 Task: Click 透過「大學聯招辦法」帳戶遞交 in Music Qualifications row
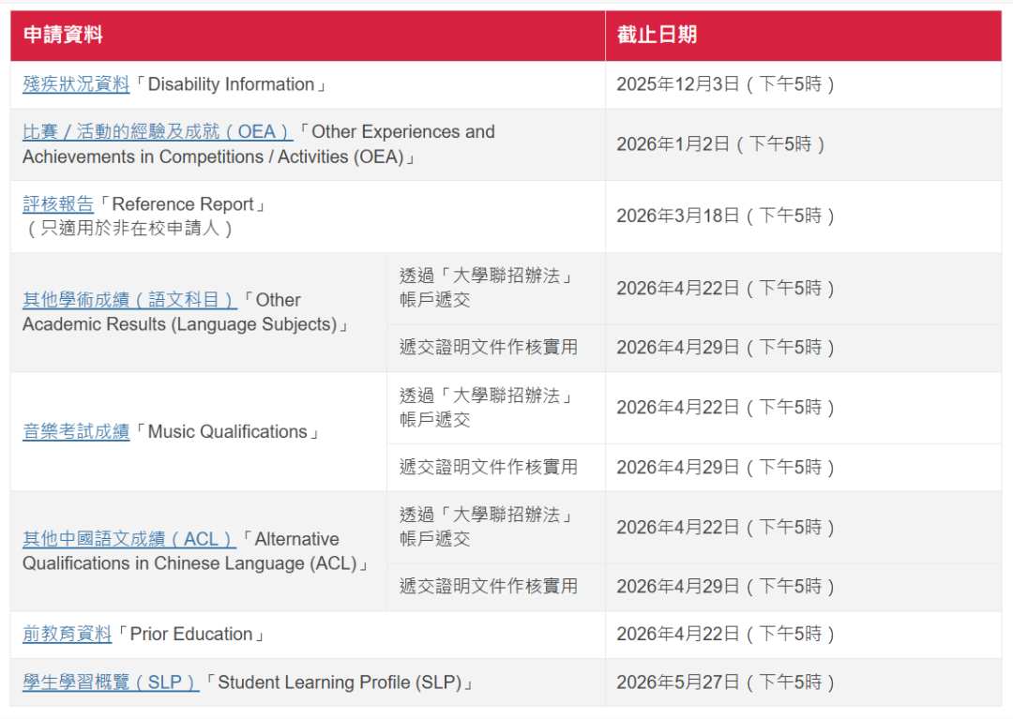click(488, 407)
